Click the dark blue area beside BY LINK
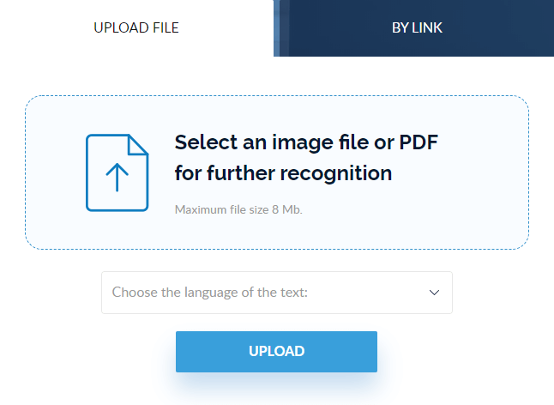The width and height of the screenshot is (554, 405). [x=506, y=27]
